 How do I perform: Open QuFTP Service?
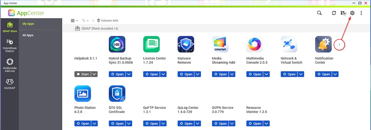pyautogui.click(x=151, y=123)
